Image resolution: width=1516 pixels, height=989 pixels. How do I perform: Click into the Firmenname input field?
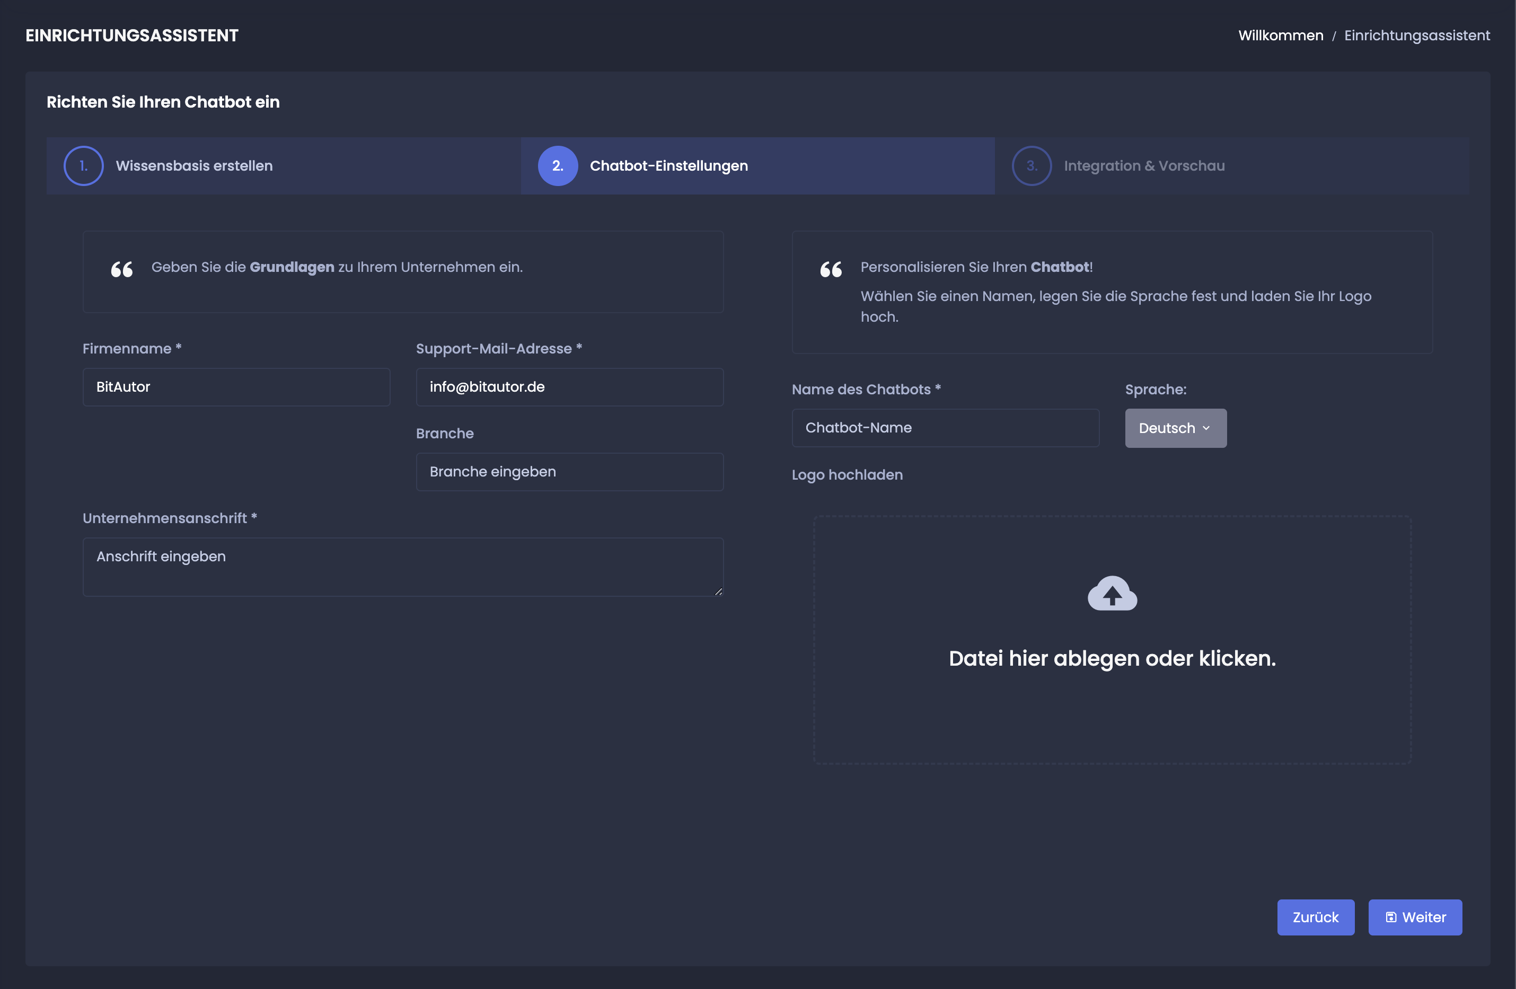[x=236, y=387]
